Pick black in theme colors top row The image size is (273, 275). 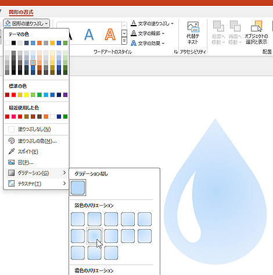13,43
